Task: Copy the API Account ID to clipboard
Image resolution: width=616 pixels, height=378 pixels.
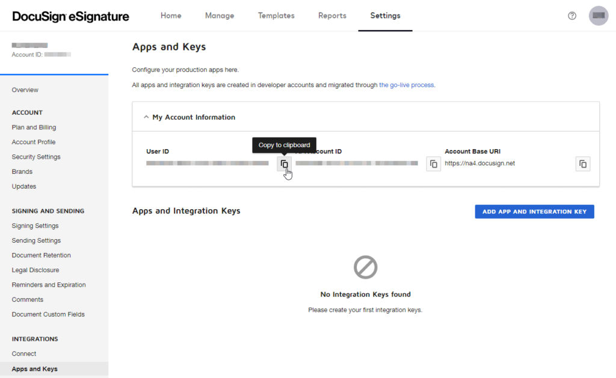Action: [x=433, y=163]
